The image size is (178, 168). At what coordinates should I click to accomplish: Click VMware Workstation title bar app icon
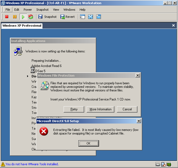[3, 3]
